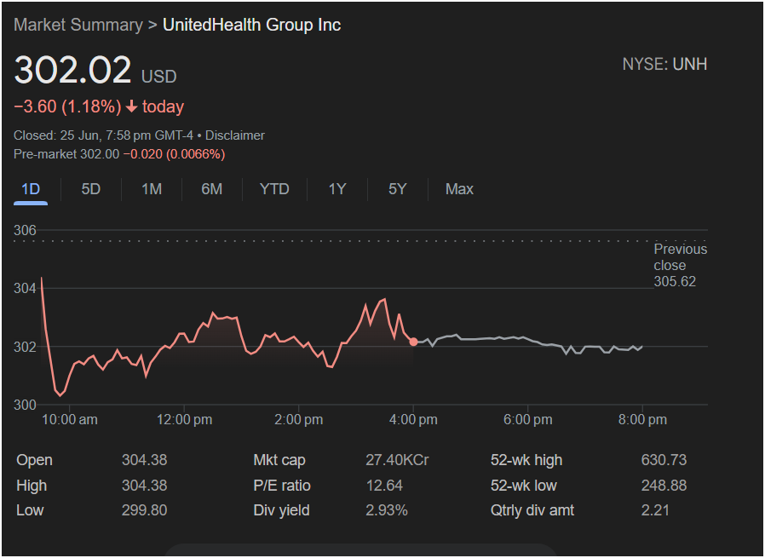The height and width of the screenshot is (558, 765).
Task: Click the Pre-market 302.00 line
Action: coord(119,154)
